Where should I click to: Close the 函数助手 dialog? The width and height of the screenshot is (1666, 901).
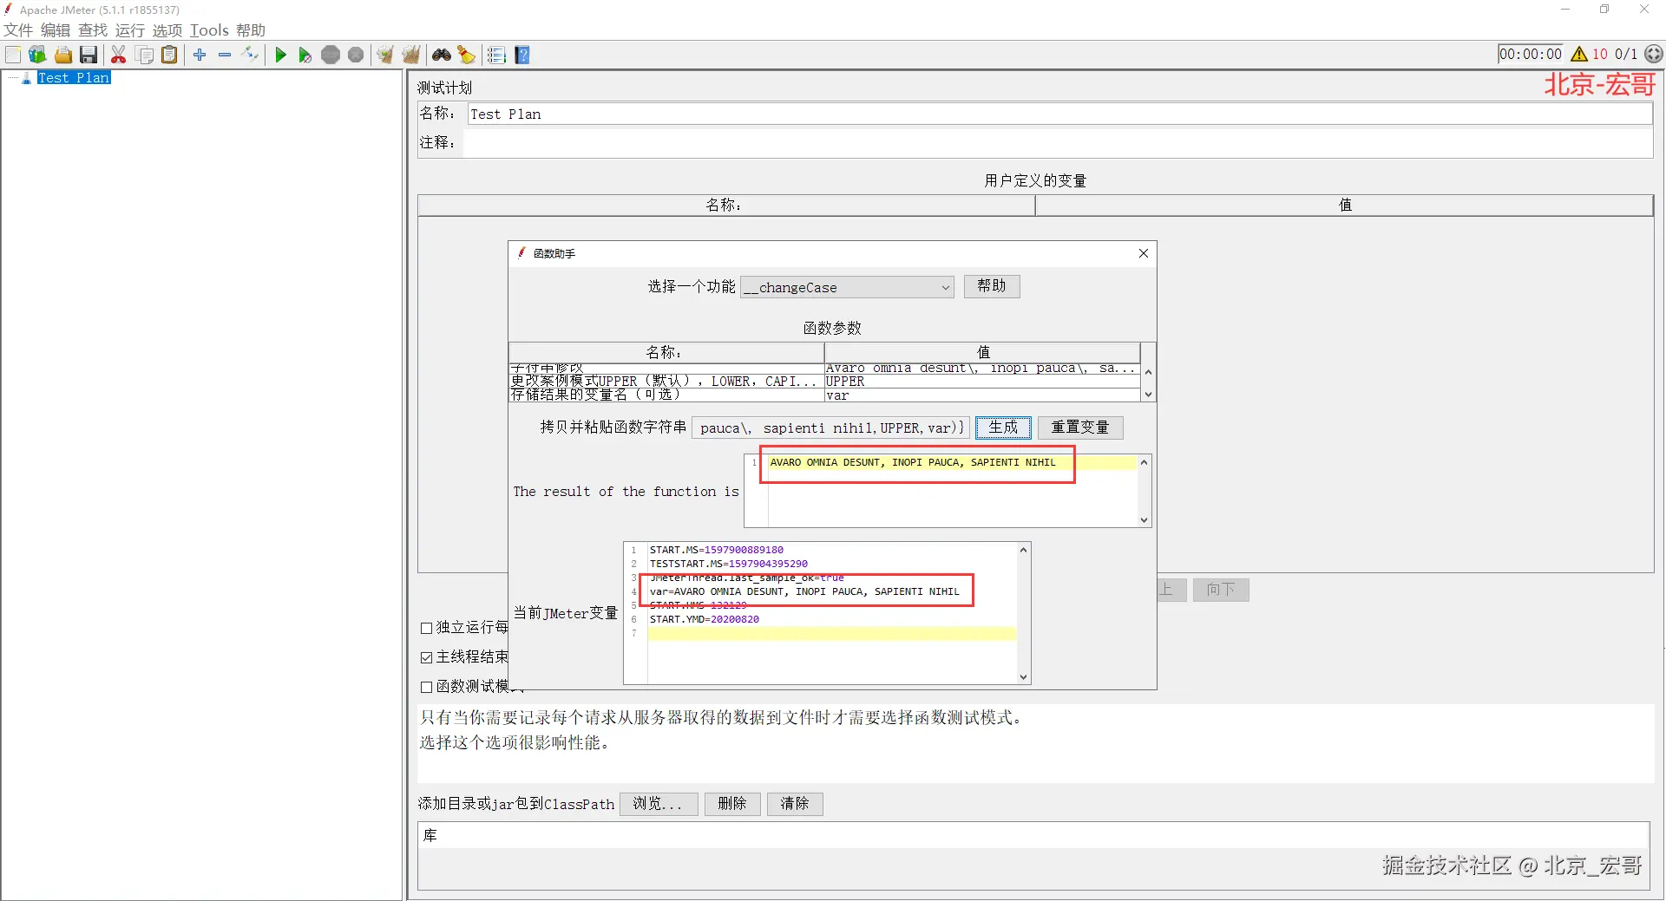[1144, 253]
